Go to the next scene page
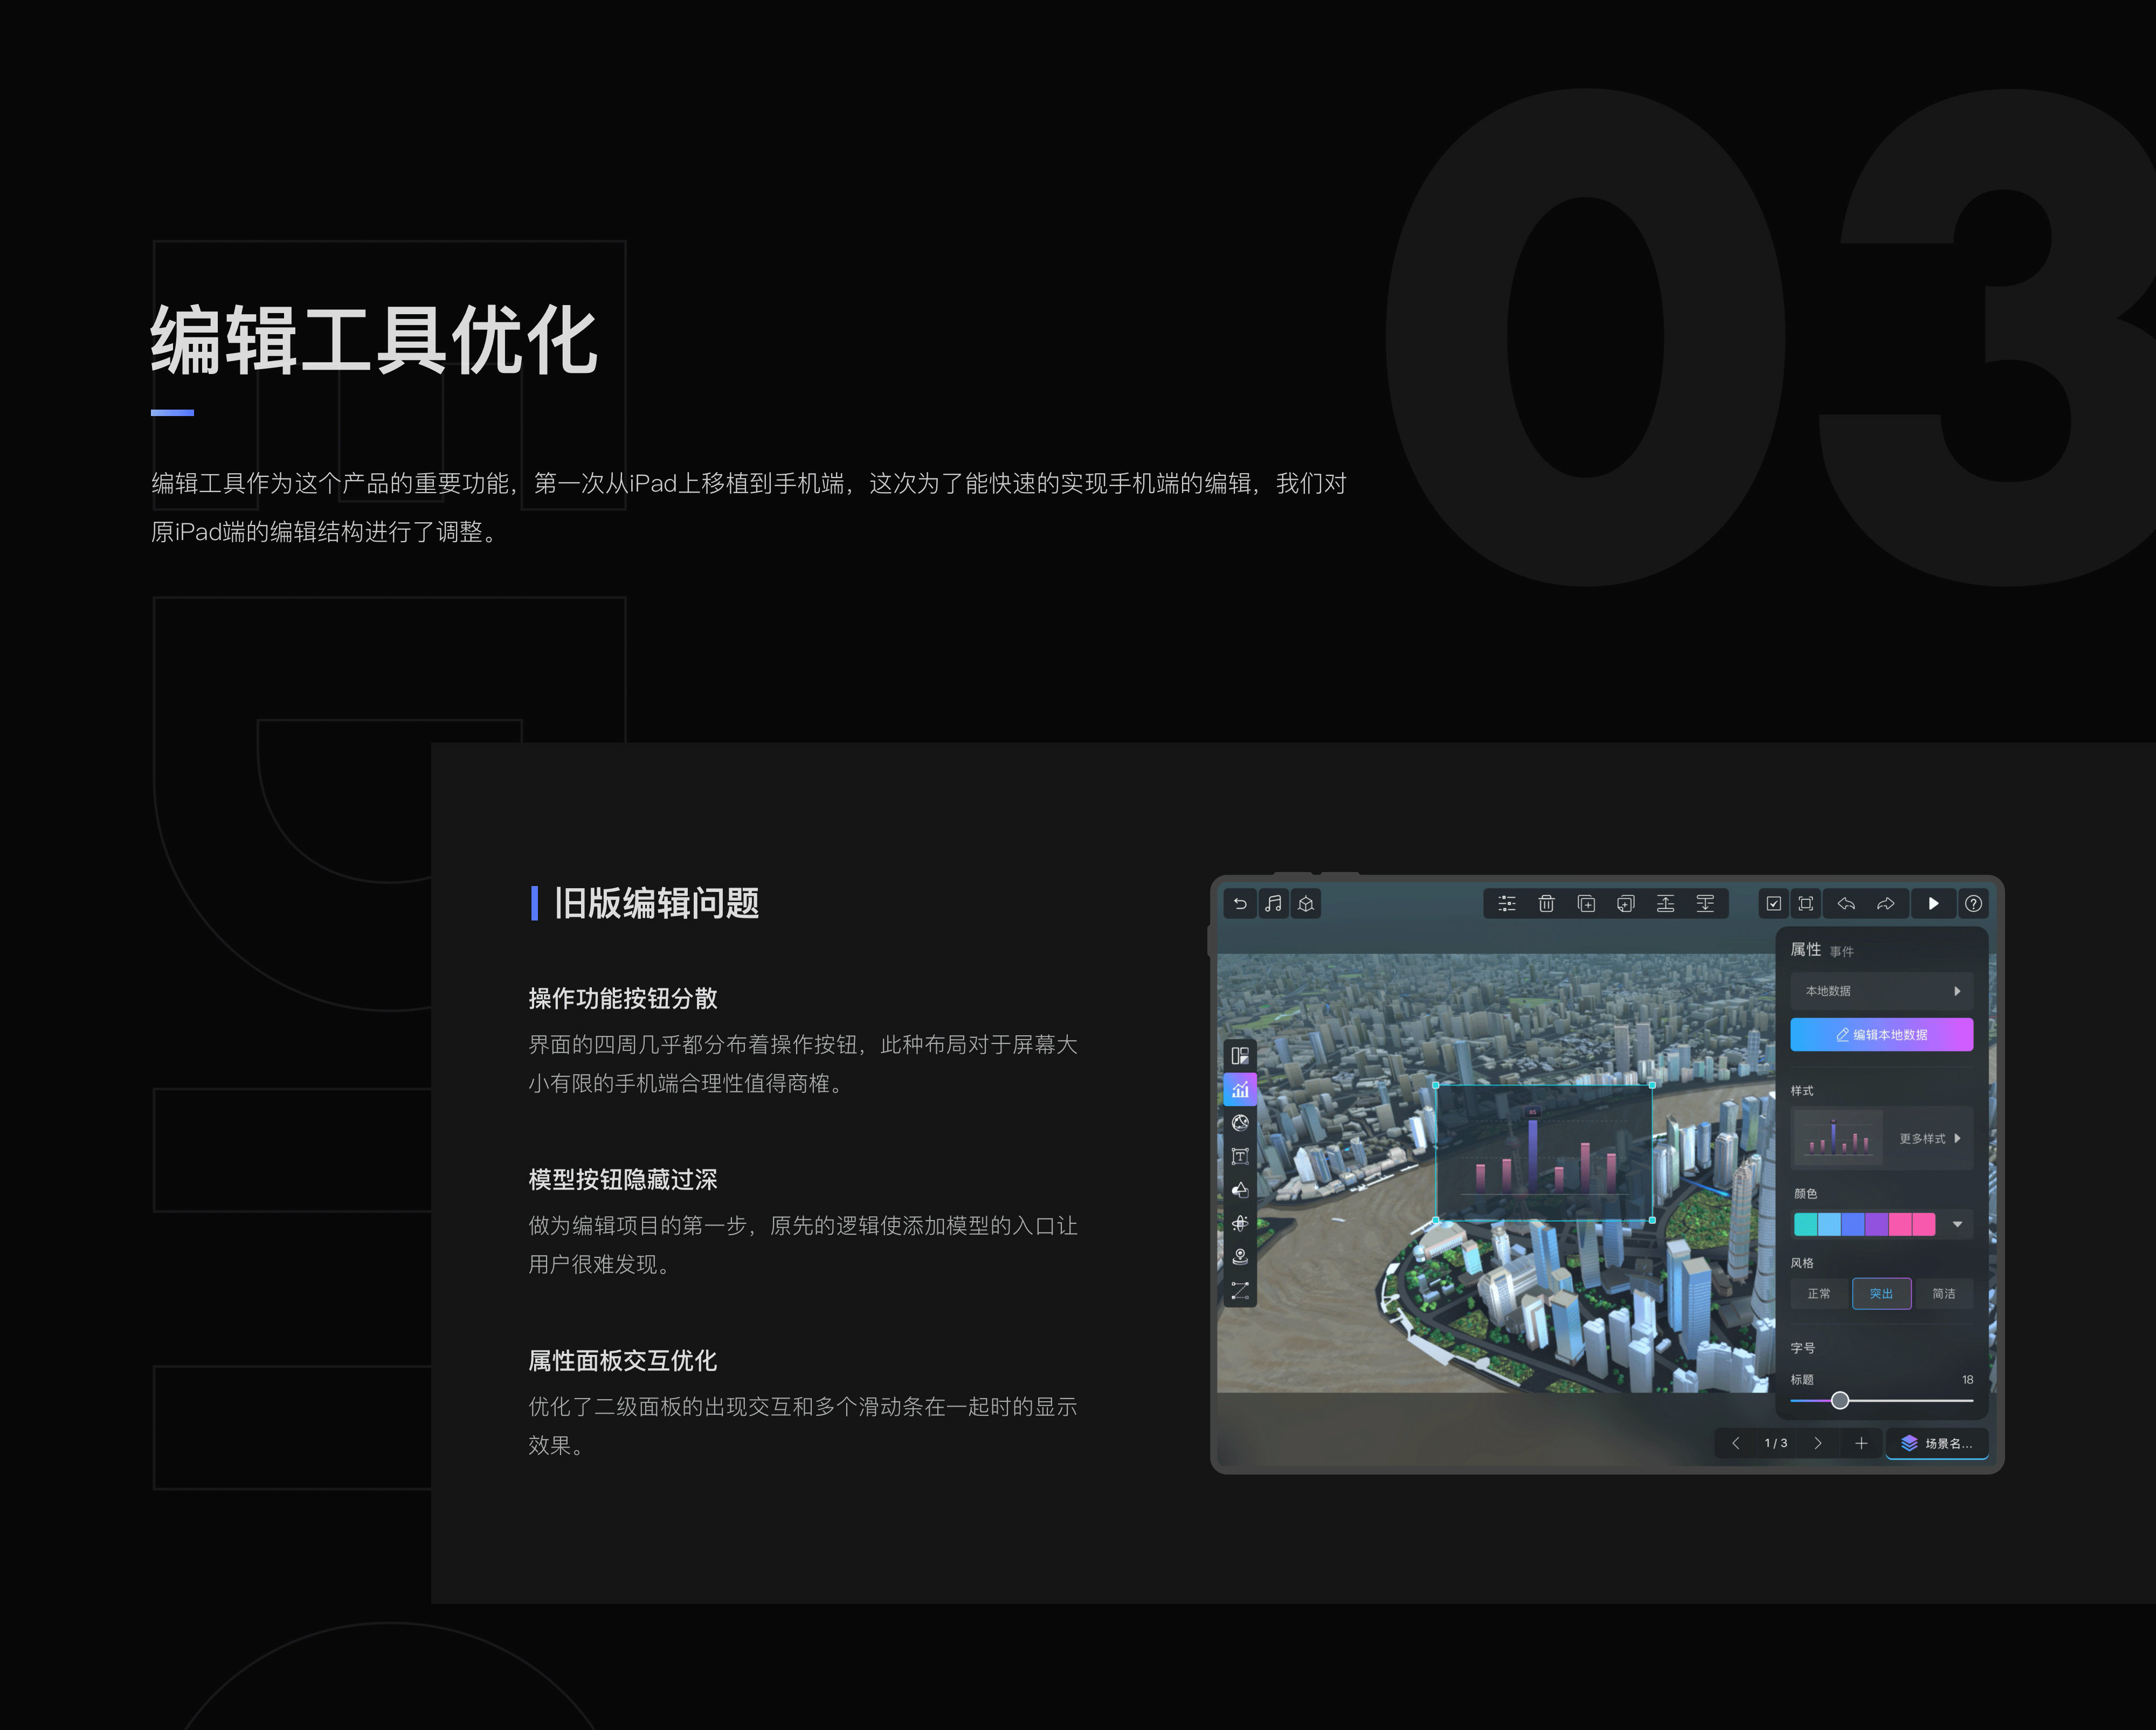This screenshot has width=2156, height=1730. pos(1818,1443)
